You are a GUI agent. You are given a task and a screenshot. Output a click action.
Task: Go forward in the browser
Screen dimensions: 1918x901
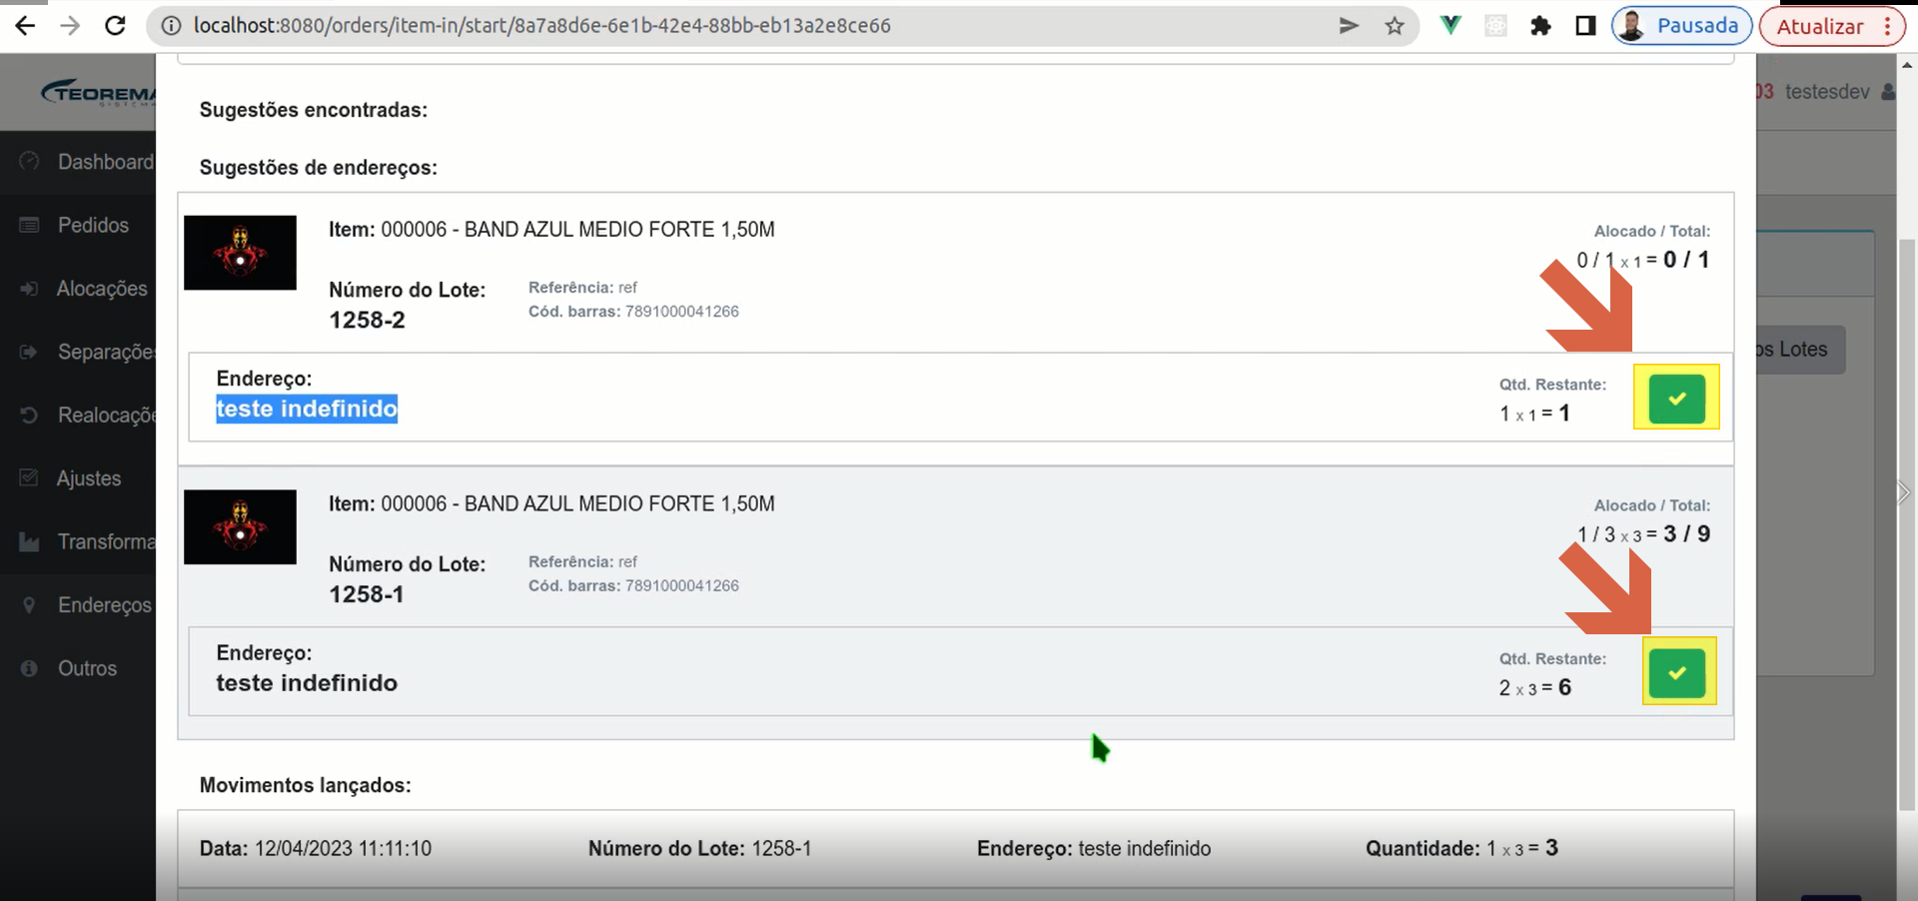(x=70, y=25)
